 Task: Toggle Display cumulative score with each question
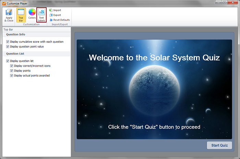8,42
